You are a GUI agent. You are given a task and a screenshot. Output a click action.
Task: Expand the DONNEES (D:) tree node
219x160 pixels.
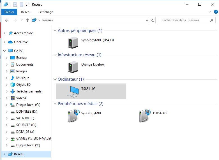coord(6,112)
